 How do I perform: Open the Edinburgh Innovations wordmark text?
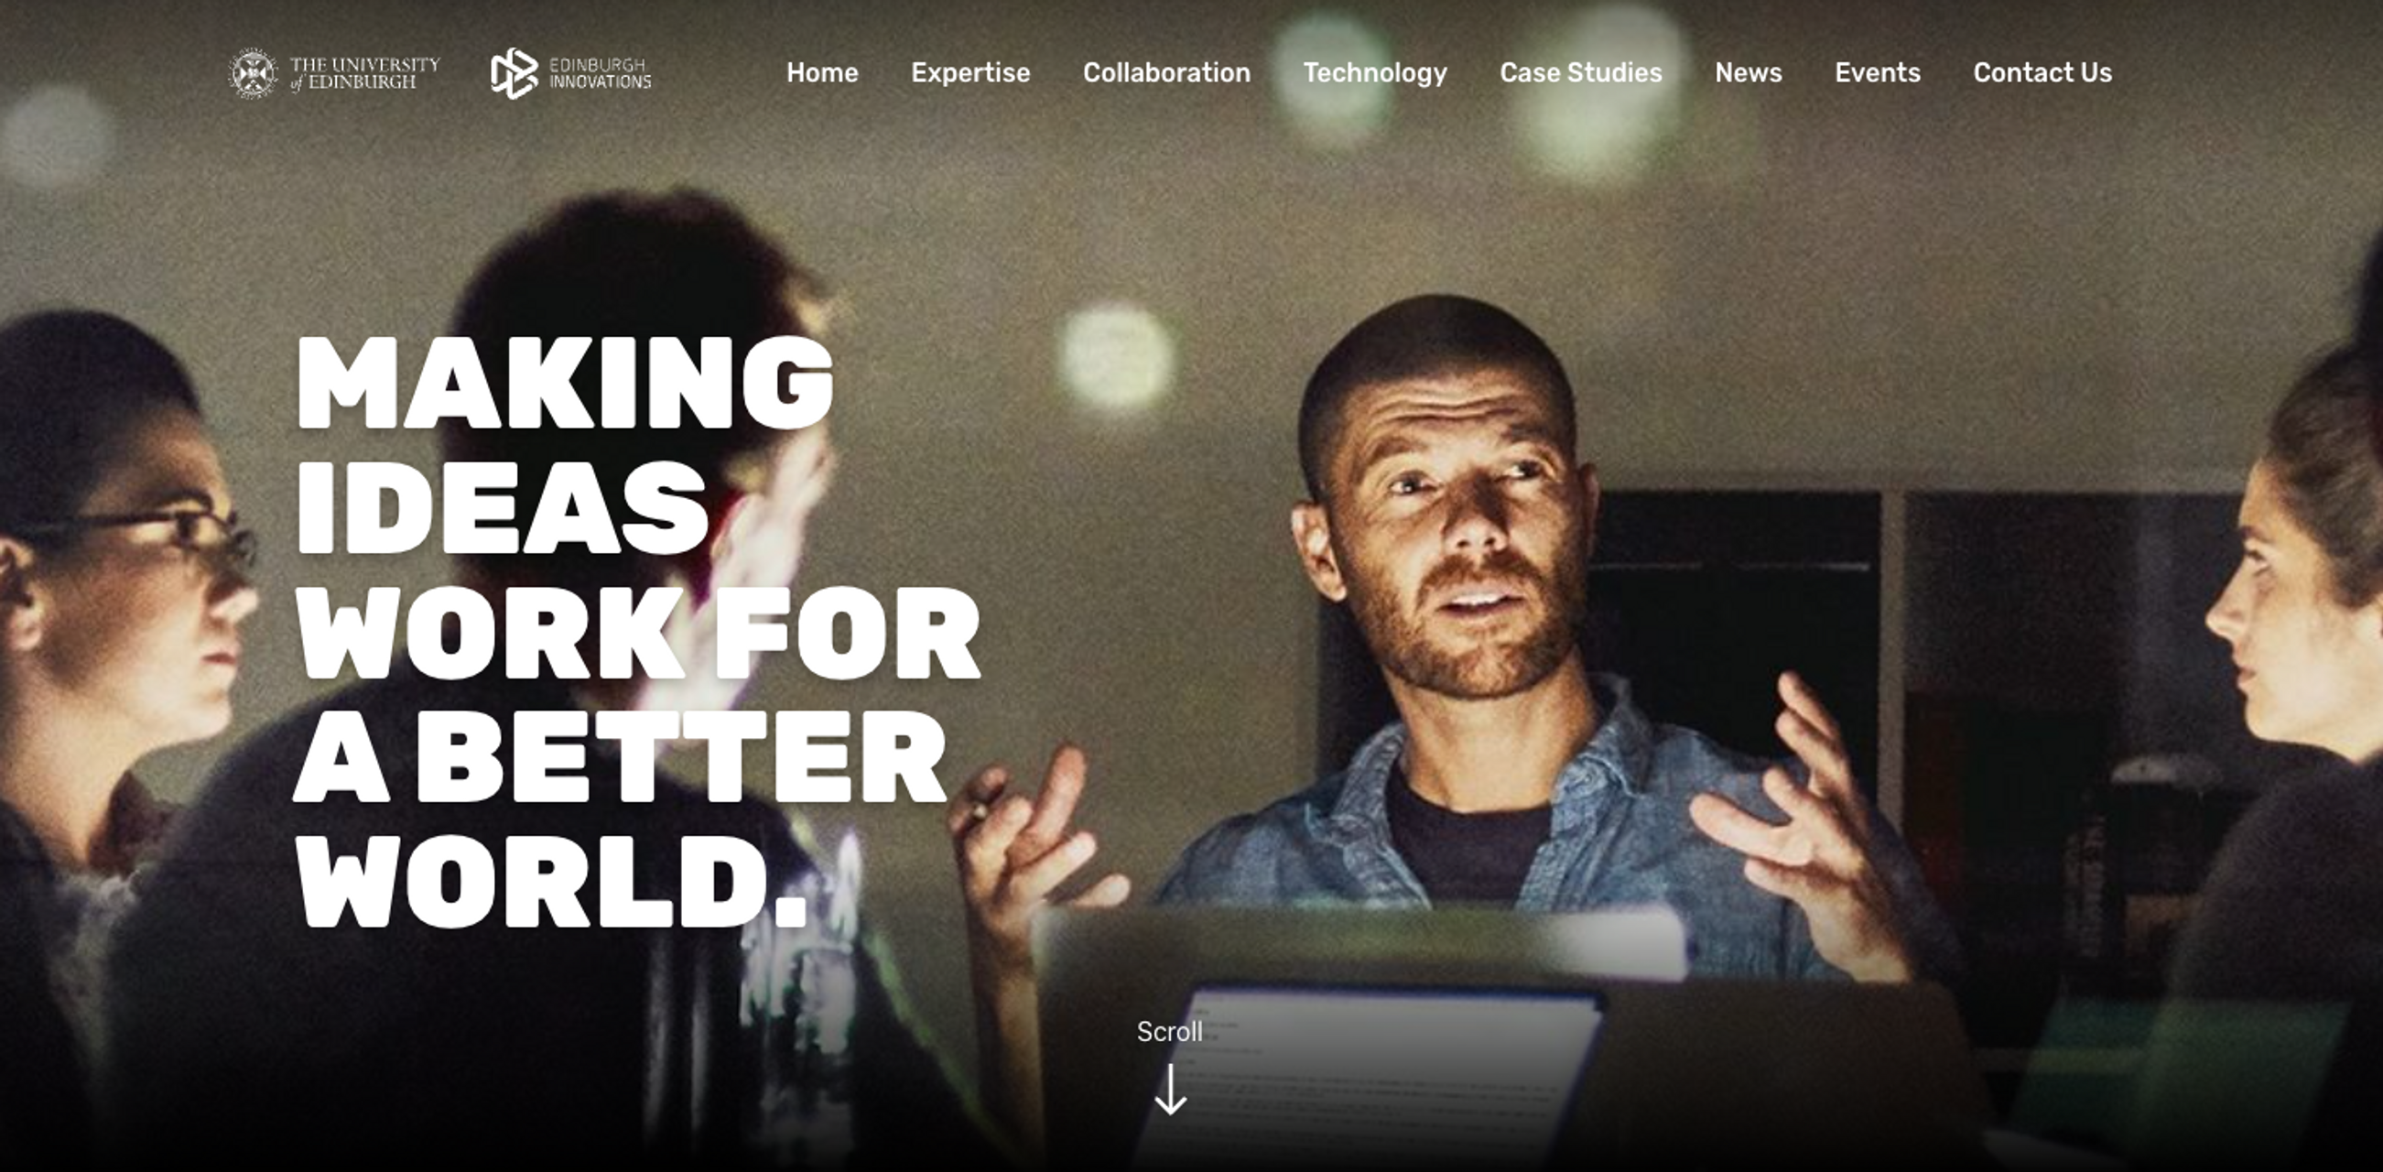point(601,73)
